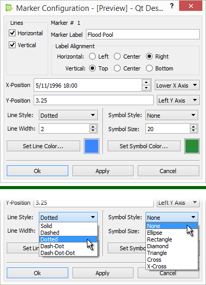Choose Dash-Dot from the open Line Style list
206x285 pixels.
[x=68, y=246]
